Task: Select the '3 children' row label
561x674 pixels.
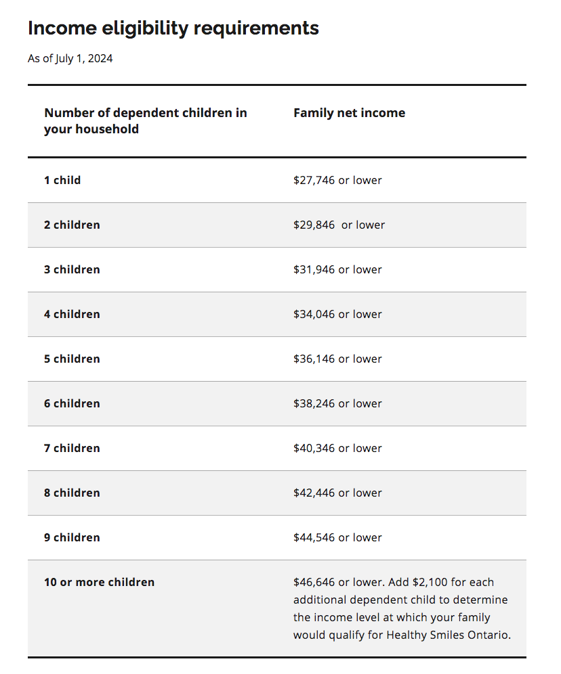Action: [x=72, y=269]
